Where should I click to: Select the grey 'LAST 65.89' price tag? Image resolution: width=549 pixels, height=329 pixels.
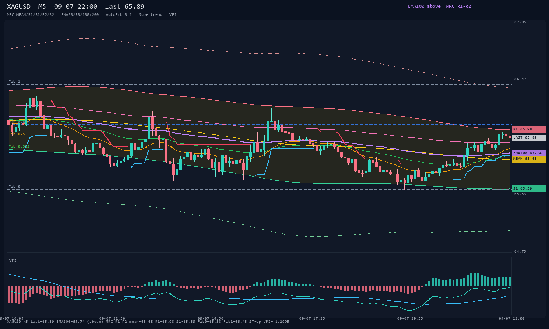tap(529, 138)
